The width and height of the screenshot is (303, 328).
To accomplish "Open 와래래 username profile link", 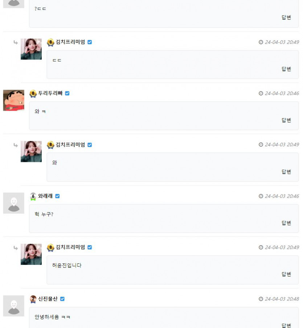I will click(x=45, y=196).
